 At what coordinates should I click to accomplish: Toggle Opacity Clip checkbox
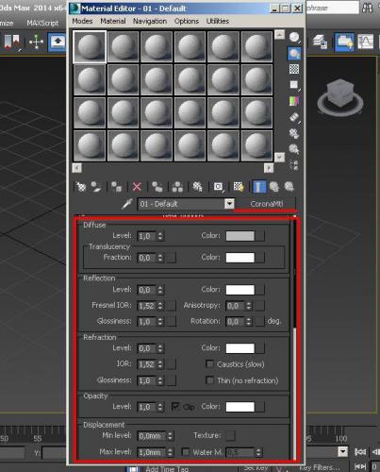point(175,407)
